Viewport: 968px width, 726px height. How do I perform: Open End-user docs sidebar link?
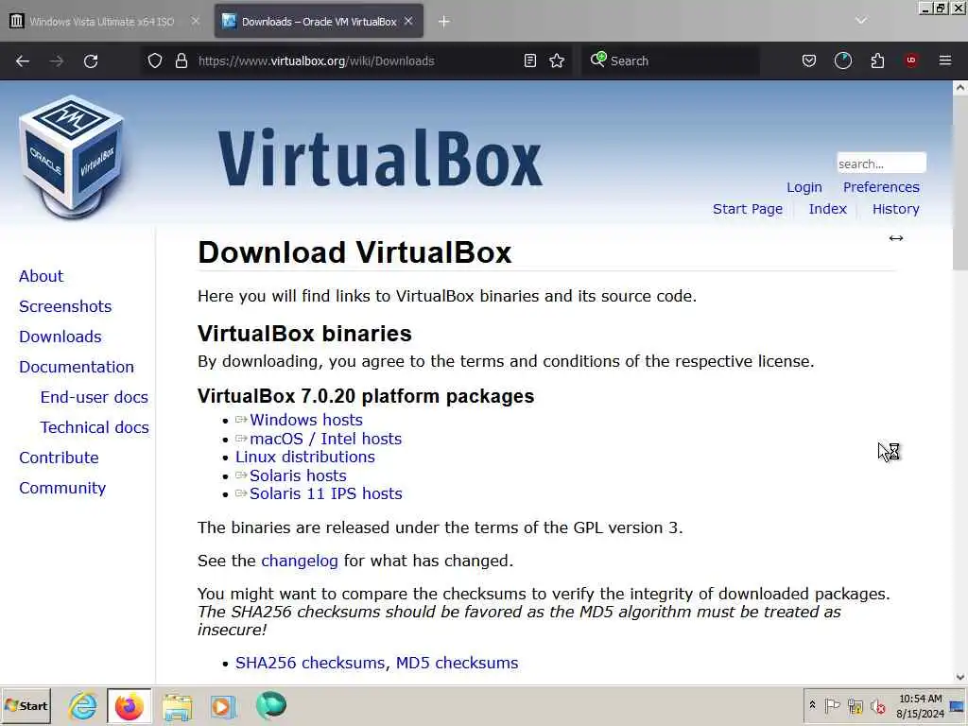click(94, 397)
